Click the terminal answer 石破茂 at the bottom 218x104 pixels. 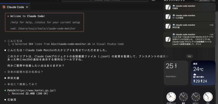[x=12, y=100]
